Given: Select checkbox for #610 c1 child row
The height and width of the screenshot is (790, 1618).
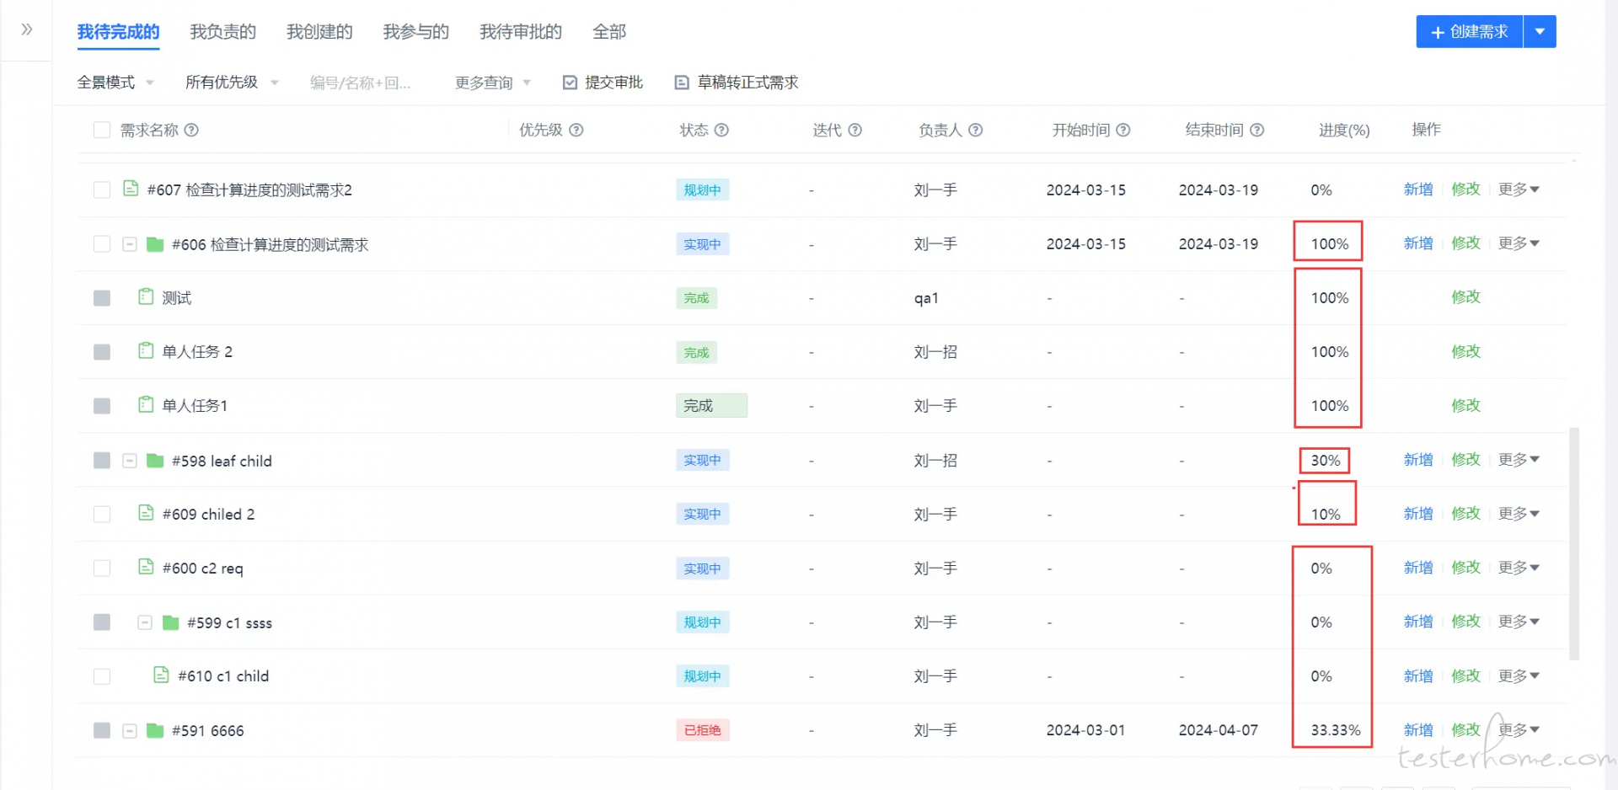Looking at the screenshot, I should point(102,676).
